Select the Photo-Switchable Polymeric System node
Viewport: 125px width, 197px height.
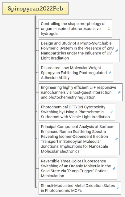tap(79, 51)
